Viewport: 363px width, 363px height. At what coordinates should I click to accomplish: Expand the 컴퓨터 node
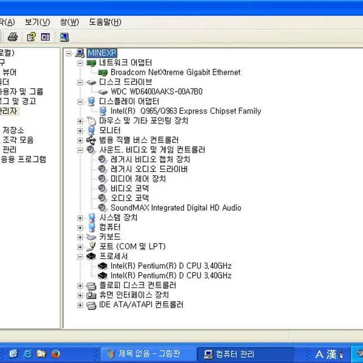(80, 228)
